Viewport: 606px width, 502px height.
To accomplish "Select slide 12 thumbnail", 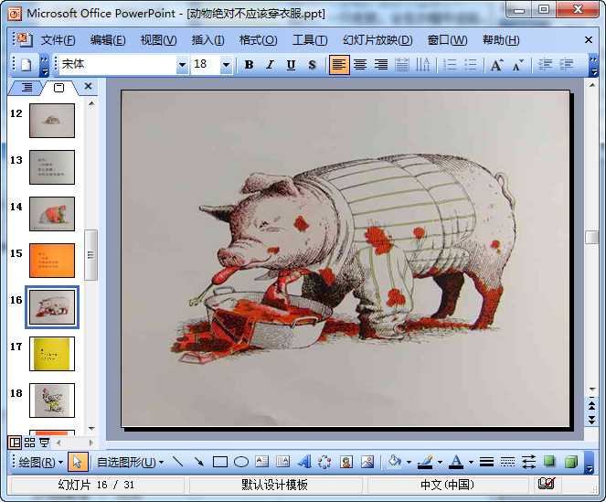I will (52, 121).
